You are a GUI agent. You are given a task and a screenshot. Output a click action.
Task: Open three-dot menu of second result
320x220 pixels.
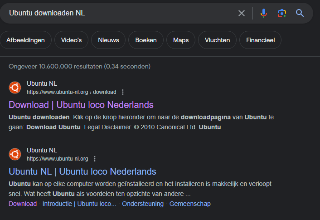[x=94, y=159]
